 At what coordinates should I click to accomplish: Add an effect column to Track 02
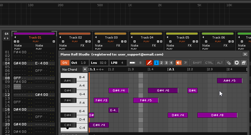coord(89,41)
